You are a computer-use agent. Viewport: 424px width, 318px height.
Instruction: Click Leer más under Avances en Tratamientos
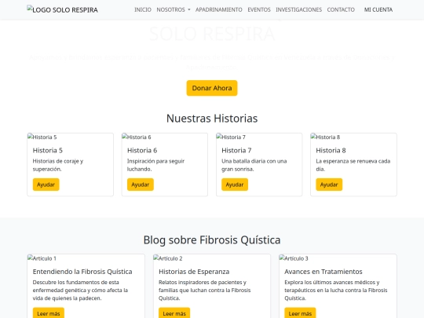300,313
